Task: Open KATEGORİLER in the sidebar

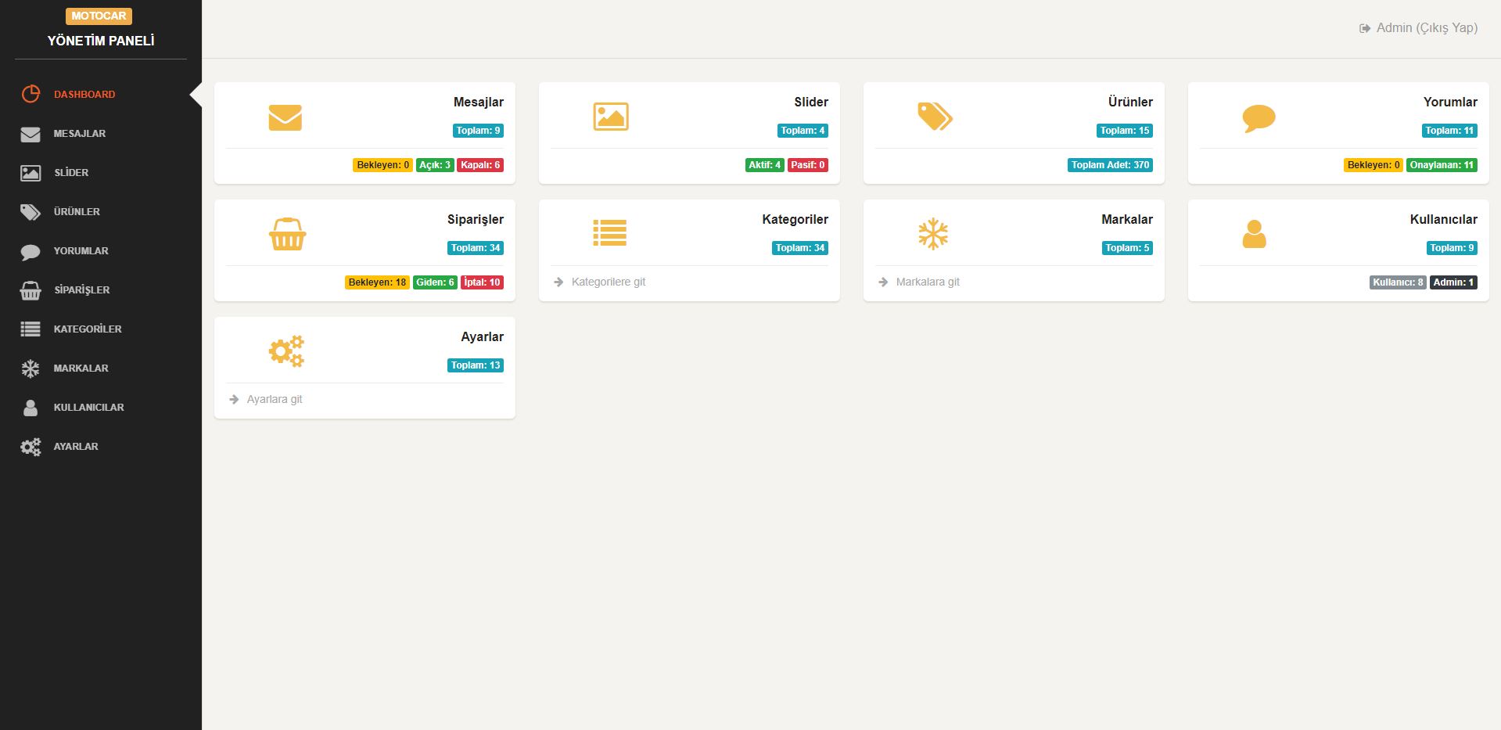Action: pyautogui.click(x=88, y=329)
